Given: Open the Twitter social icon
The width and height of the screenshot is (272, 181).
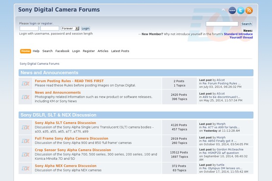Looking at the screenshot, I should click(x=241, y=10).
